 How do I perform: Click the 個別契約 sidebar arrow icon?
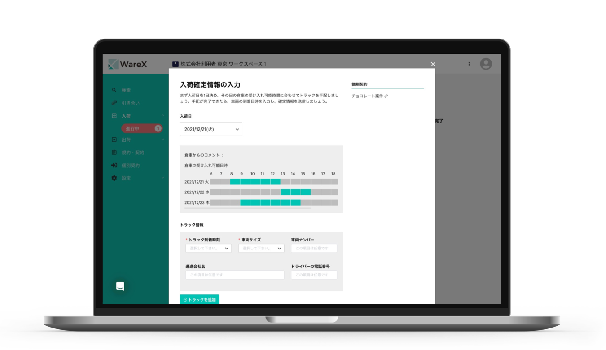pos(114,165)
